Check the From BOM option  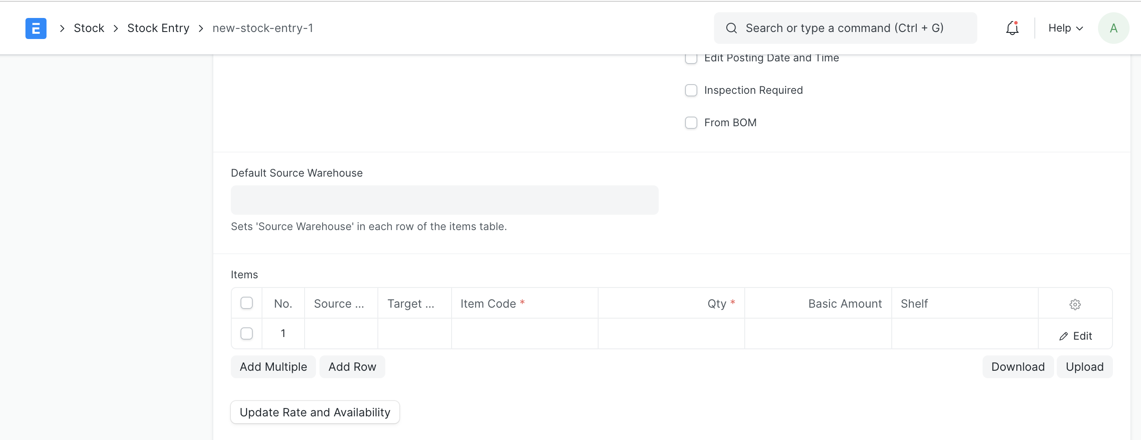pos(691,123)
